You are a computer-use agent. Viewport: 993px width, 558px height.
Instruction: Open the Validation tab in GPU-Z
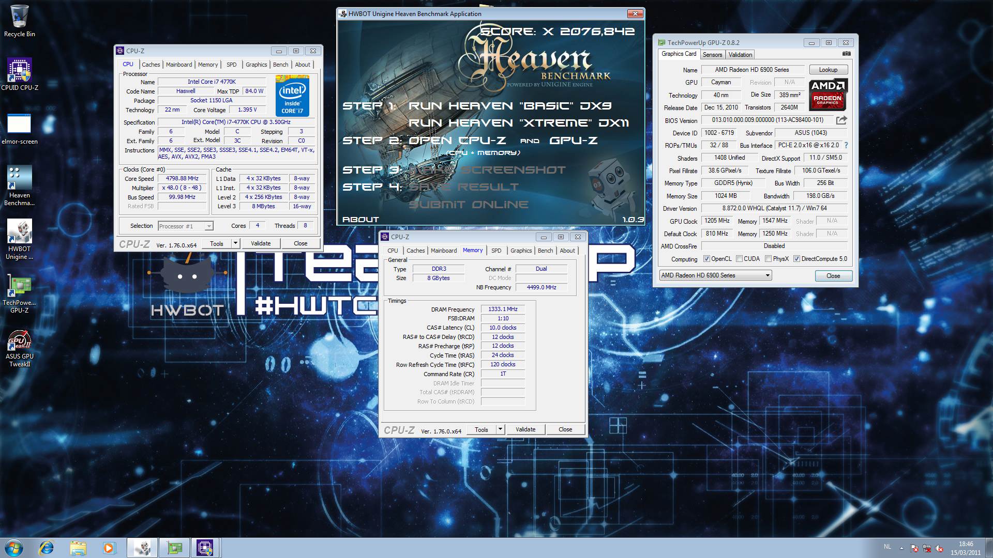pos(740,55)
